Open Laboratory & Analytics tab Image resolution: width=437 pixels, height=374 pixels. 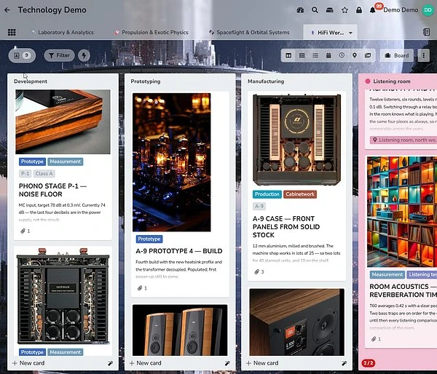(x=63, y=32)
